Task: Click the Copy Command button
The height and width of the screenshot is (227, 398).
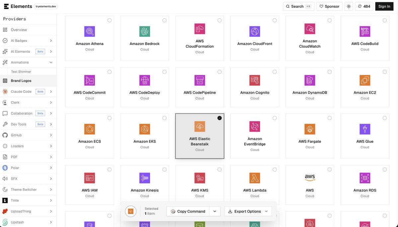Action: tap(188, 211)
